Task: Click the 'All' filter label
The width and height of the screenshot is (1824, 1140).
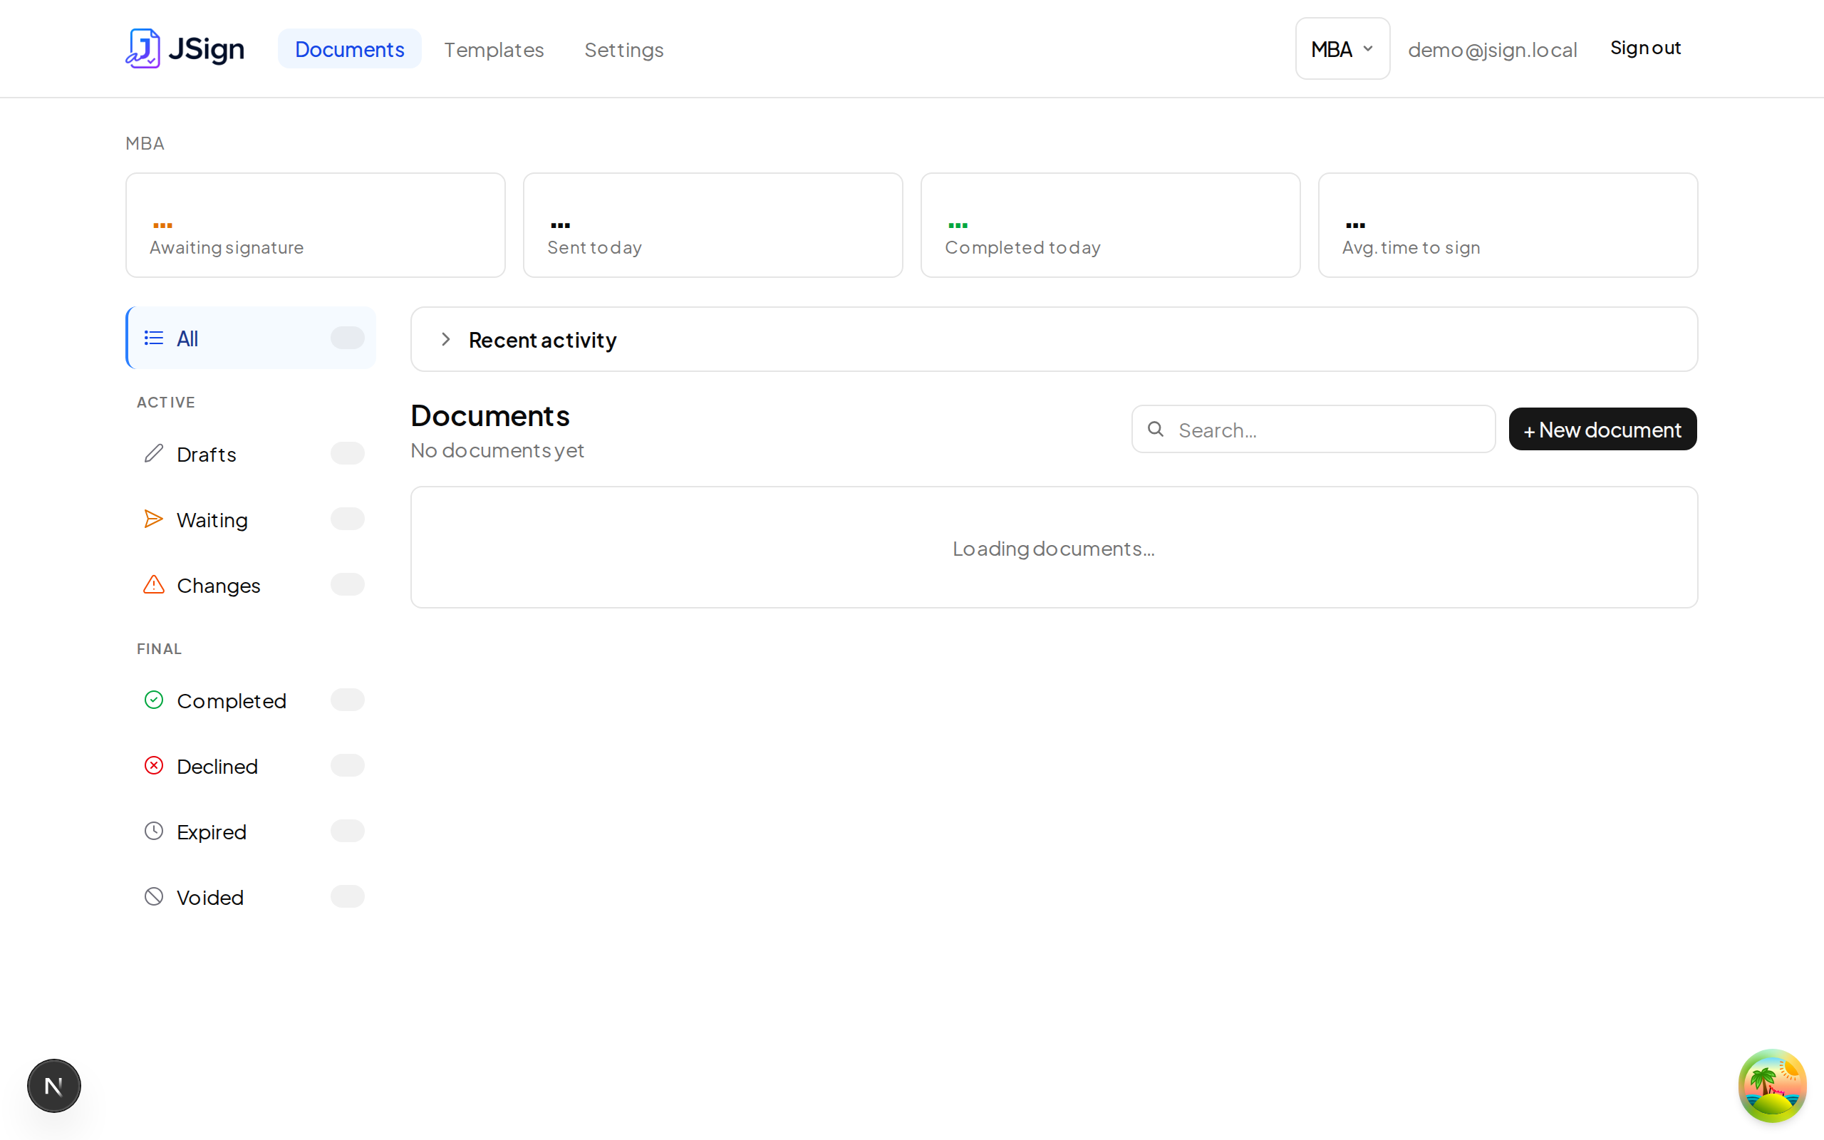Action: (x=187, y=338)
